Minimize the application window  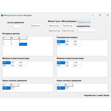click(x=93, y=15)
